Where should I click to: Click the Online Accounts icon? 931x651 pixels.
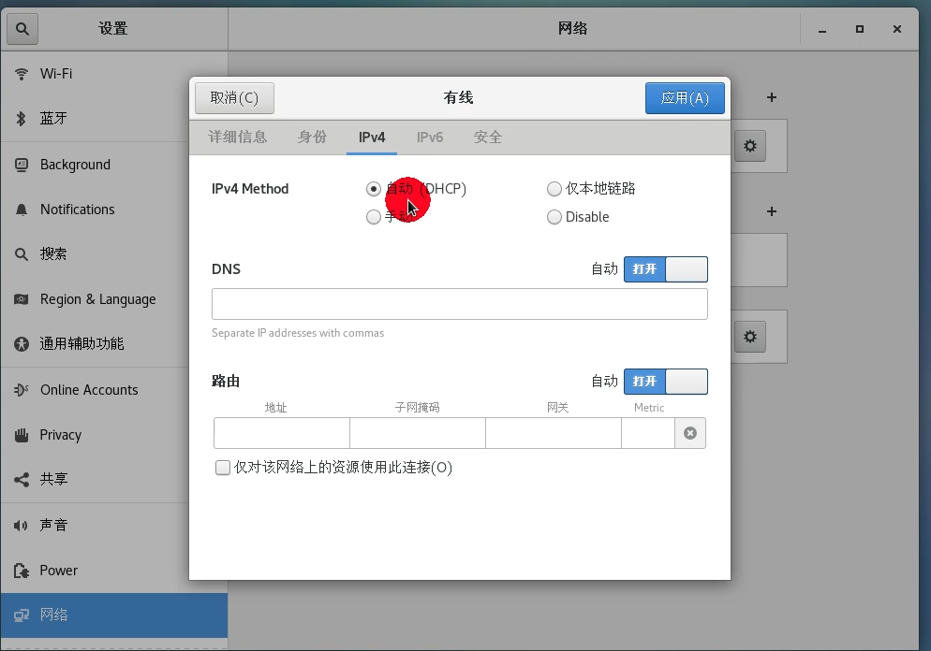22,389
